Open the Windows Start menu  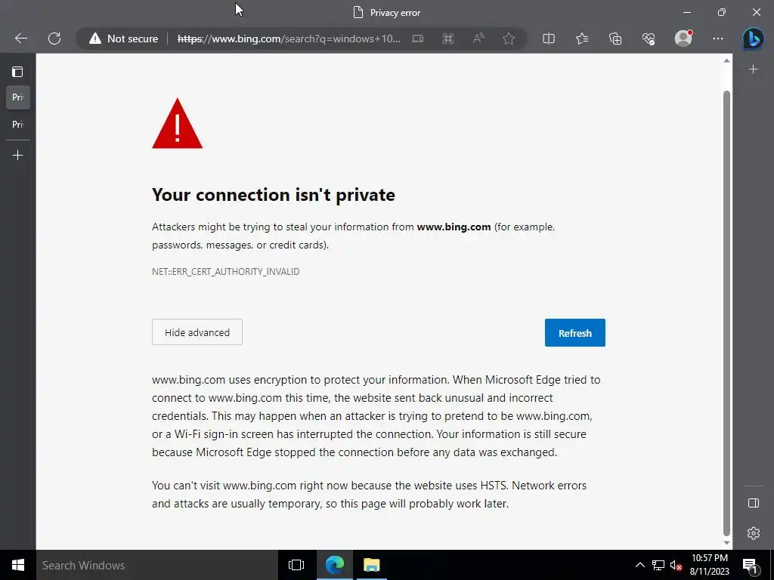(x=18, y=565)
